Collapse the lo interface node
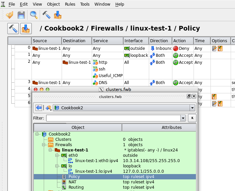 [x=57, y=166]
